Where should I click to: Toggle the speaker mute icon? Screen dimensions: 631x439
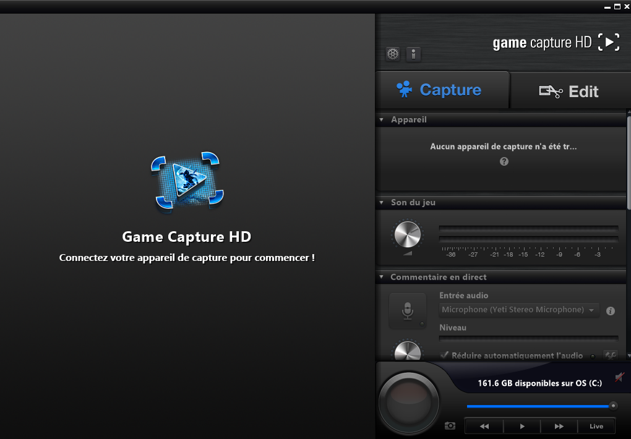click(620, 377)
